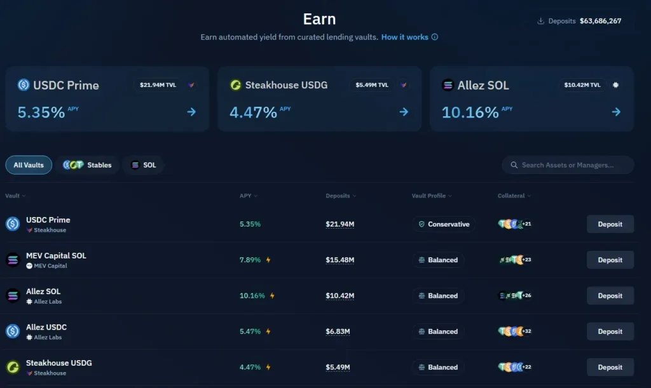Deposit into the MEV Capital SOL vault

(x=610, y=260)
